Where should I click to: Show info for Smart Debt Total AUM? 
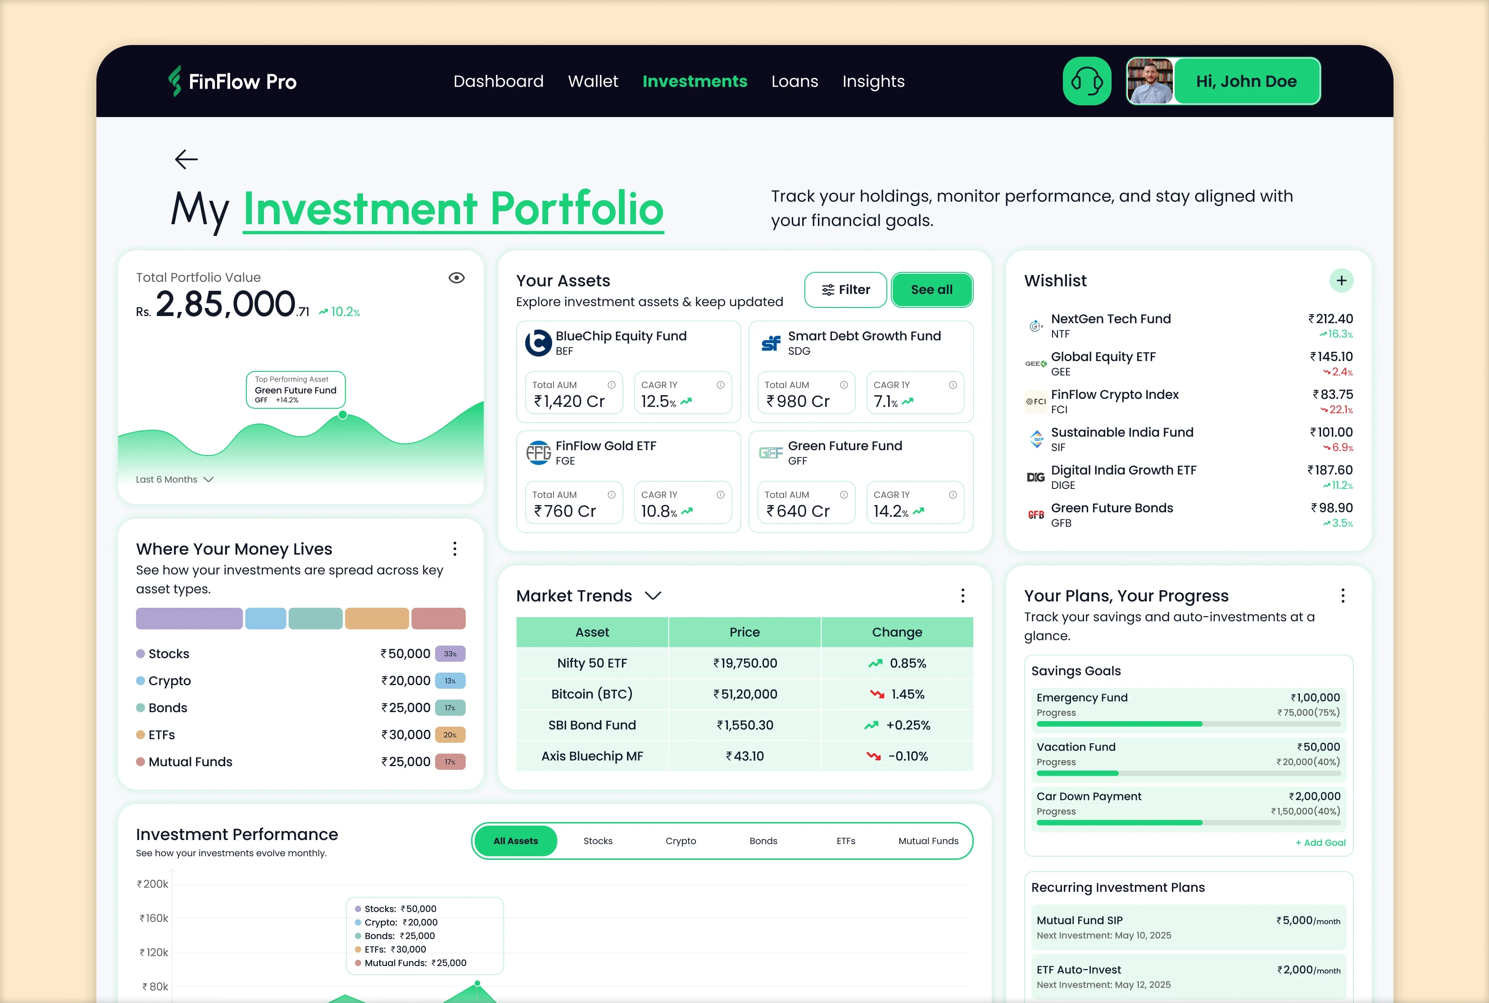pyautogui.click(x=844, y=385)
